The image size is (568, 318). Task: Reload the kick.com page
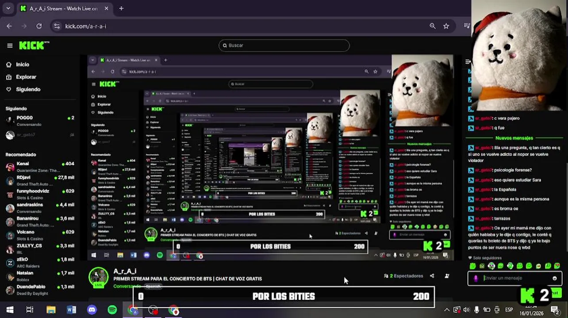click(x=39, y=26)
